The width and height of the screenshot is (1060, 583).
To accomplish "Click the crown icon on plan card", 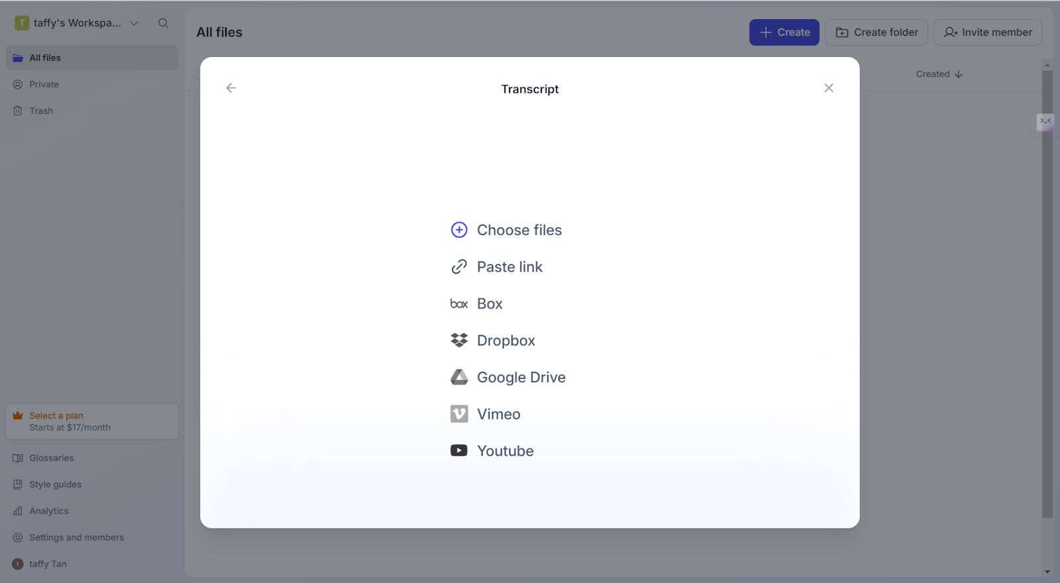I will (x=18, y=415).
